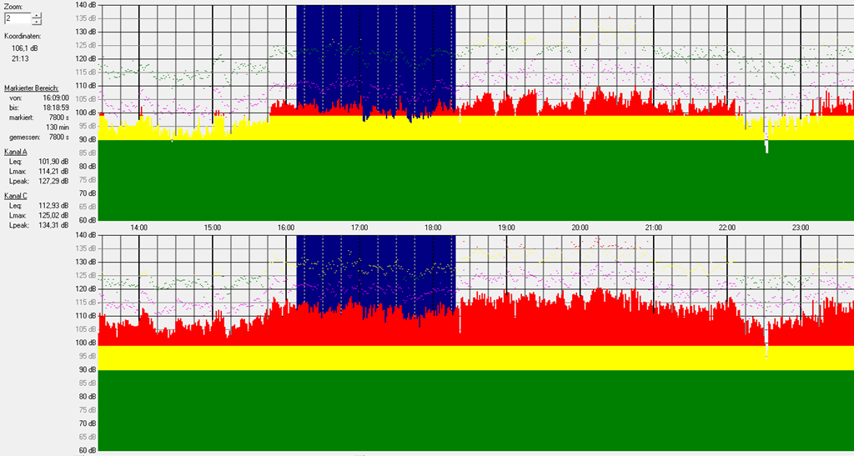Click into the Zoom value field

click(16, 18)
